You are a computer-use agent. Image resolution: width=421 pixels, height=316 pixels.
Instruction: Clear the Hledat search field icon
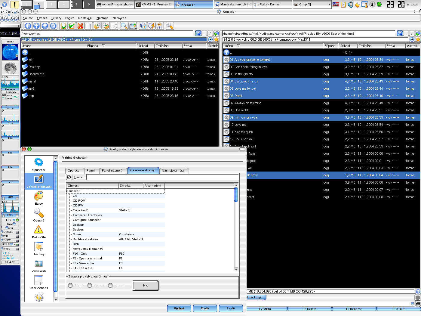[x=69, y=177]
